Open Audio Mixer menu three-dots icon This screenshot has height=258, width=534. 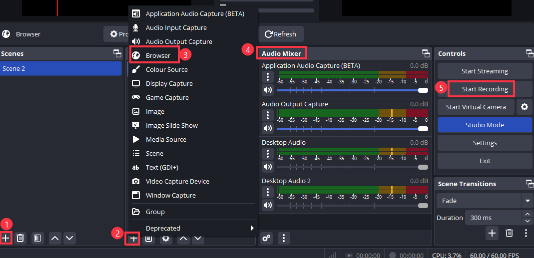coord(284,238)
